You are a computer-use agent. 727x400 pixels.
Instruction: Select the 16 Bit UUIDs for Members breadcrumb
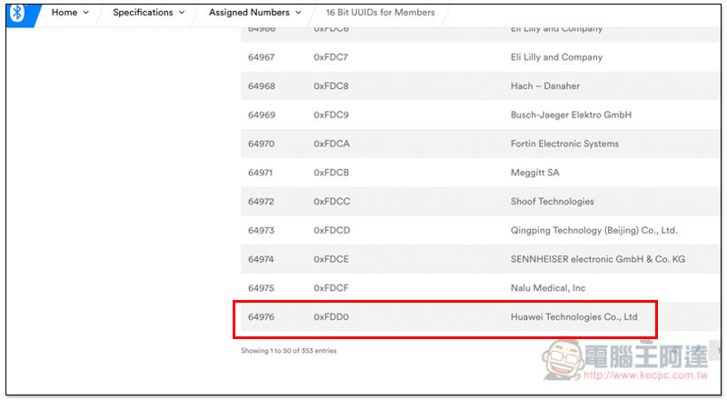(x=380, y=13)
